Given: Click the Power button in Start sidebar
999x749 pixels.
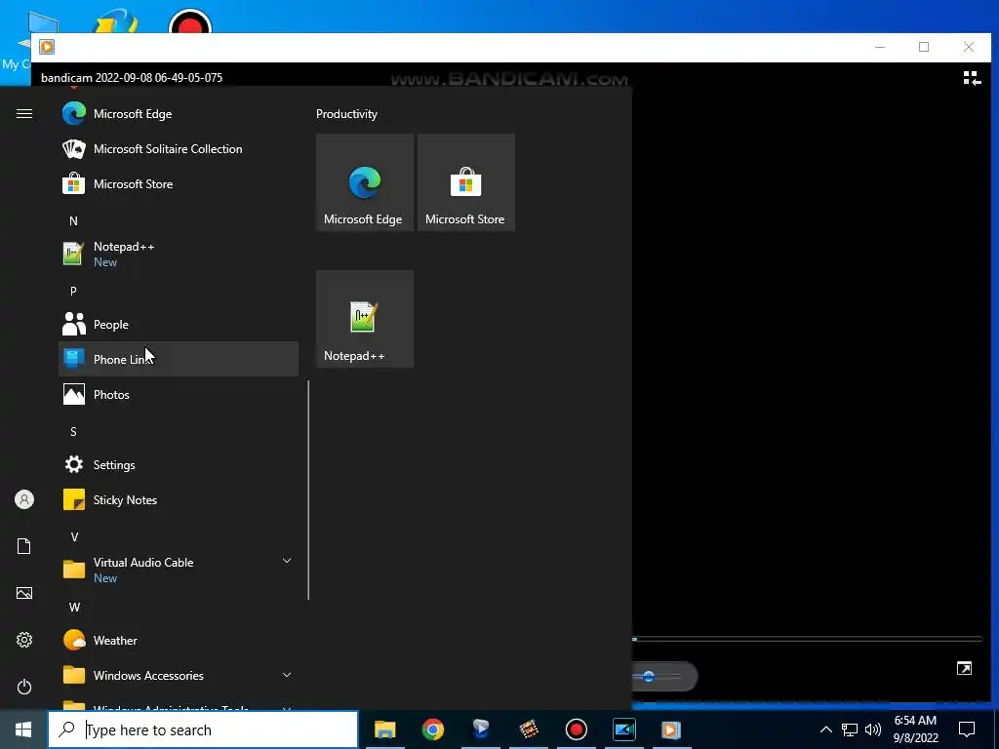Looking at the screenshot, I should (24, 687).
